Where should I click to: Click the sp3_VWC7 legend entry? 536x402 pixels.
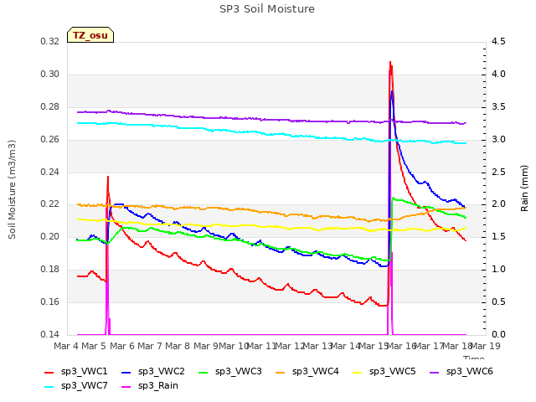pos(76,386)
